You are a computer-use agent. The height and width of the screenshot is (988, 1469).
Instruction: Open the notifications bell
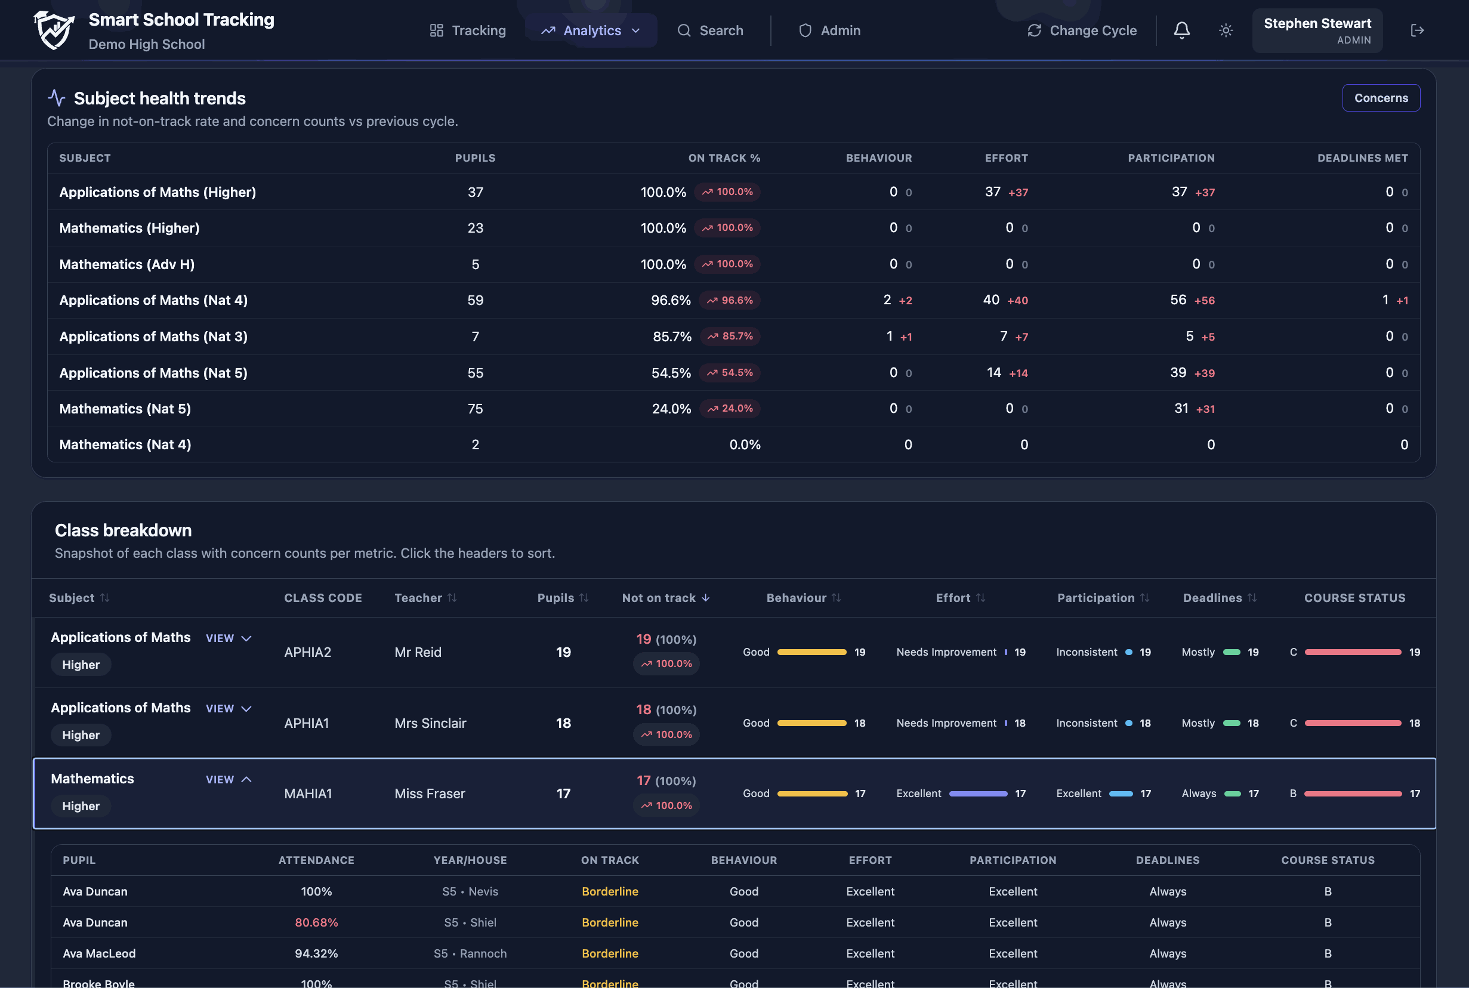1181,30
